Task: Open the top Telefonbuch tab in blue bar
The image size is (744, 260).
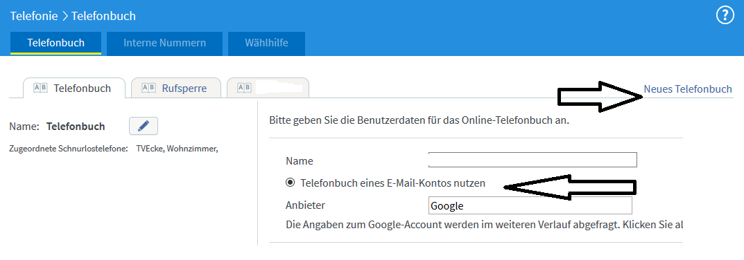Action: 55,43
